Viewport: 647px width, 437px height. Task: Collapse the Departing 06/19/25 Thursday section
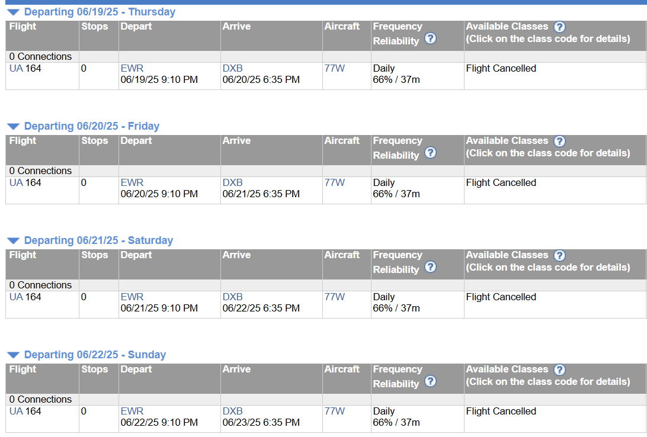13,12
